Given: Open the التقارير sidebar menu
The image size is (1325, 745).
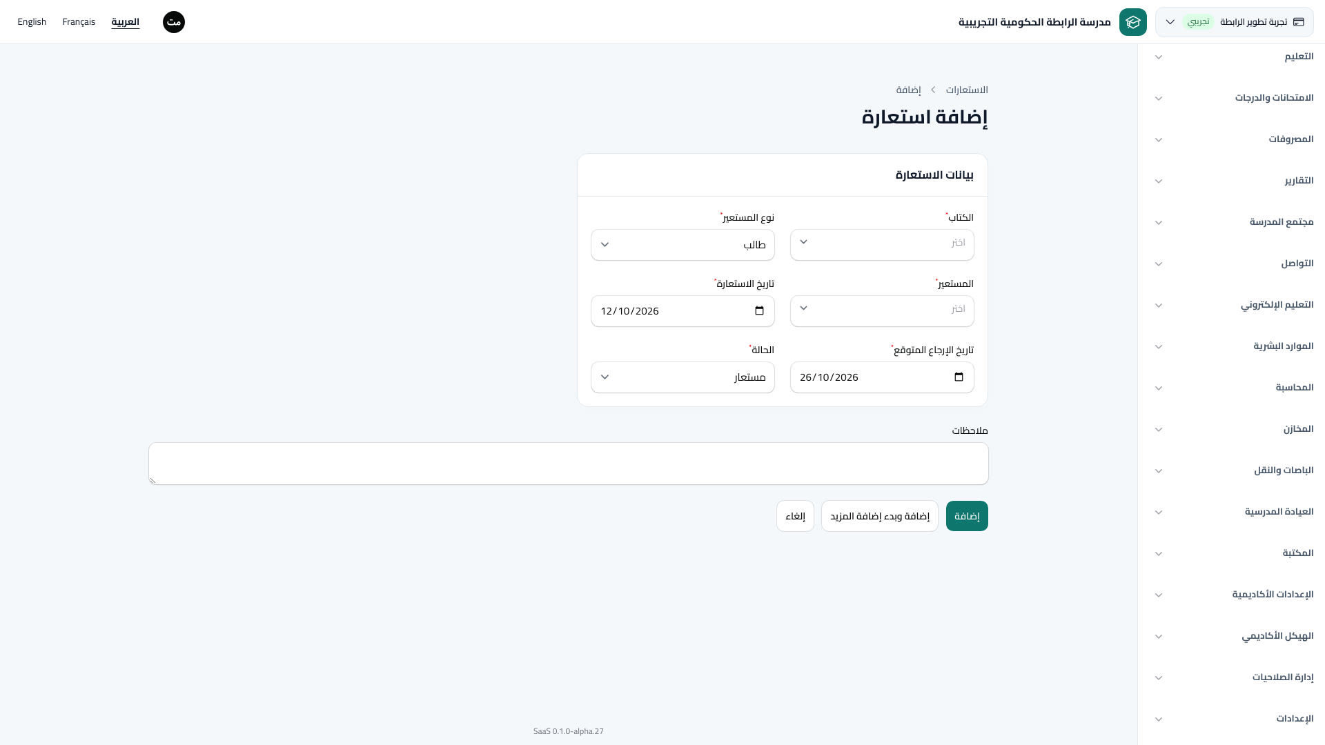Looking at the screenshot, I should click(x=1231, y=181).
